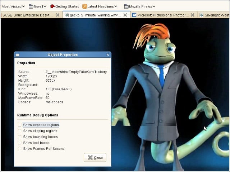Expand the Novell bookmarks dropdown arrow
Image resolution: width=230 pixels, height=172 pixels.
click(45, 6)
